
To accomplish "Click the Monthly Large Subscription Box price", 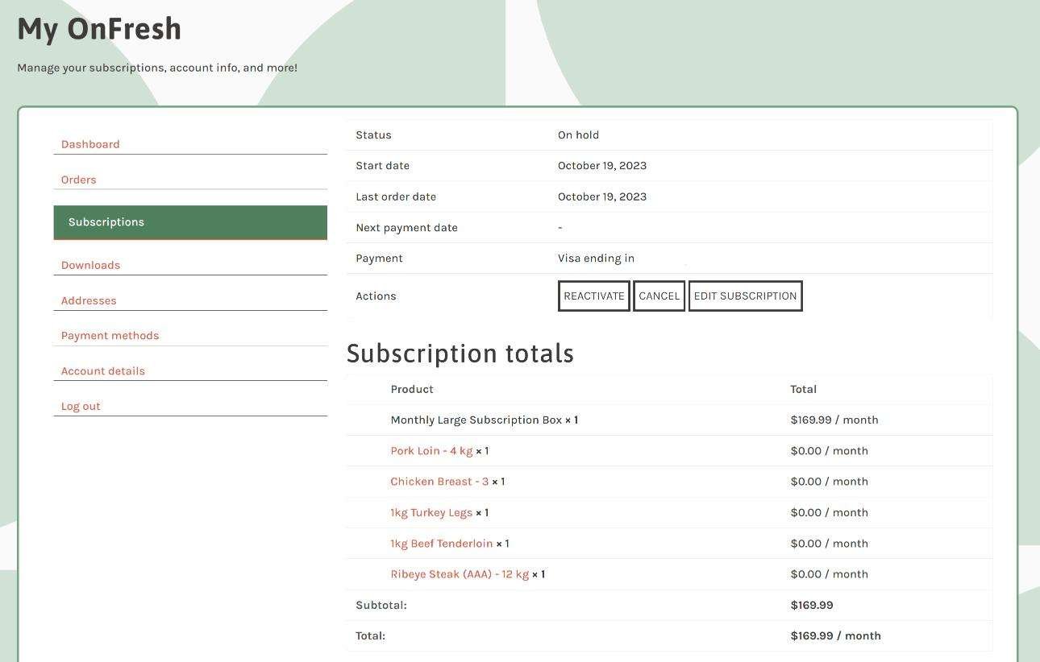I will pos(834,420).
